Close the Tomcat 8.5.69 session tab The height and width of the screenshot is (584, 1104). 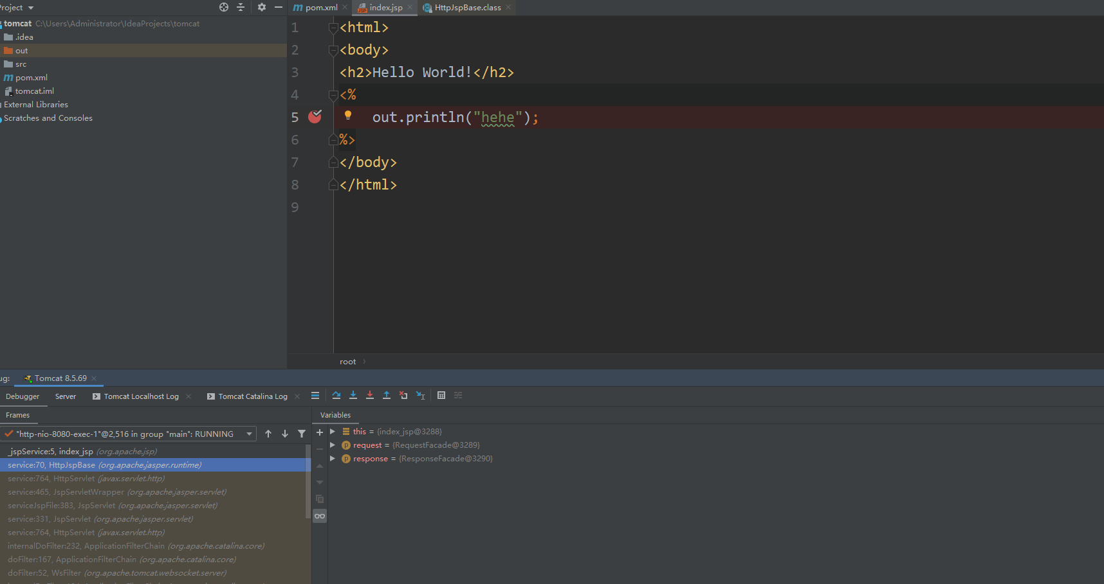pyautogui.click(x=94, y=378)
